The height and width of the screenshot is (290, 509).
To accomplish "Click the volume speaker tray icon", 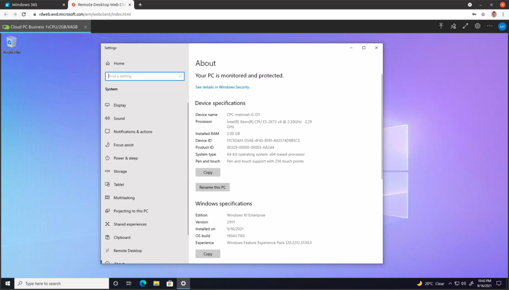I will point(463,284).
